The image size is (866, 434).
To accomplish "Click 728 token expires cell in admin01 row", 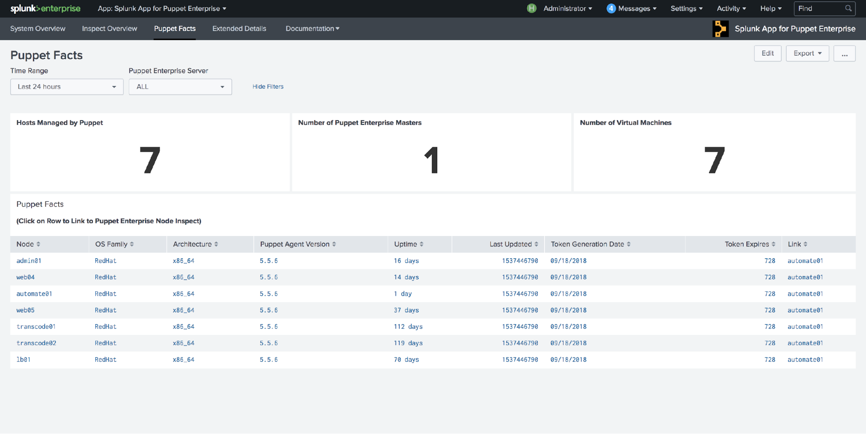I will (x=770, y=261).
